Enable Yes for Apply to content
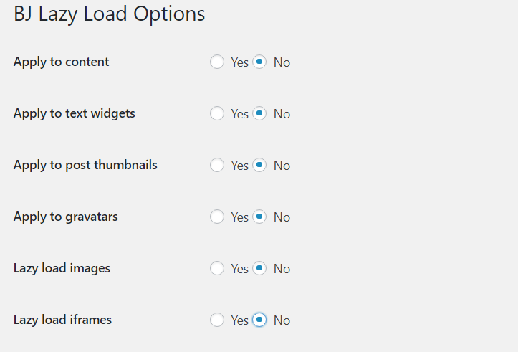 (x=216, y=62)
